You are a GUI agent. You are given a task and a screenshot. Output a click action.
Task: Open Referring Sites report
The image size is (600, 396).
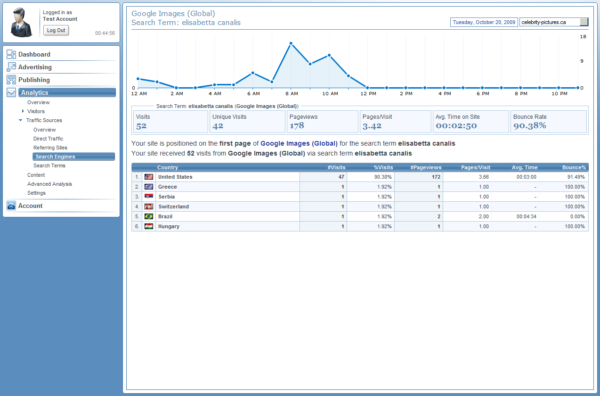[50, 148]
